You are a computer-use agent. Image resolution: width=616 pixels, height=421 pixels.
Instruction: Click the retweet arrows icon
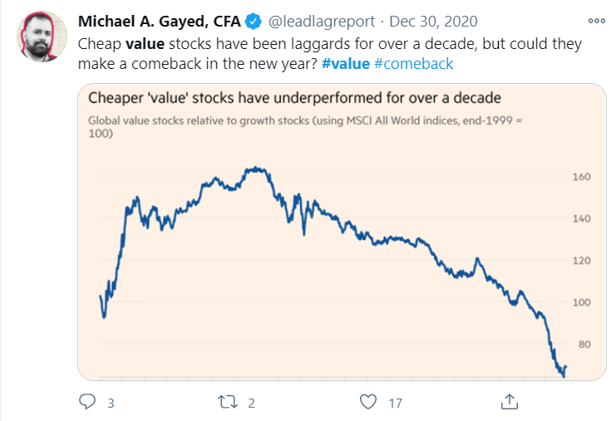click(x=228, y=402)
